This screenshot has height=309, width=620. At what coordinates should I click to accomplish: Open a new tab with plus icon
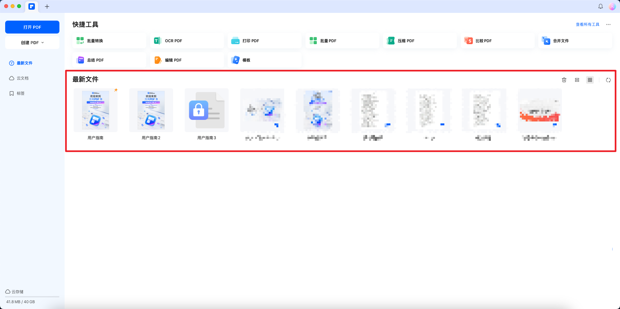click(x=47, y=6)
